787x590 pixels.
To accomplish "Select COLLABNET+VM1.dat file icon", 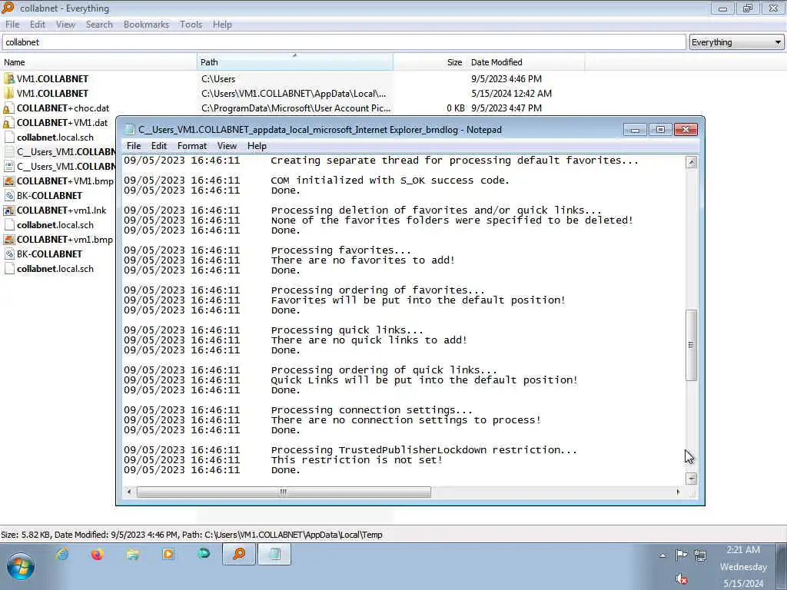I will pyautogui.click(x=8, y=122).
